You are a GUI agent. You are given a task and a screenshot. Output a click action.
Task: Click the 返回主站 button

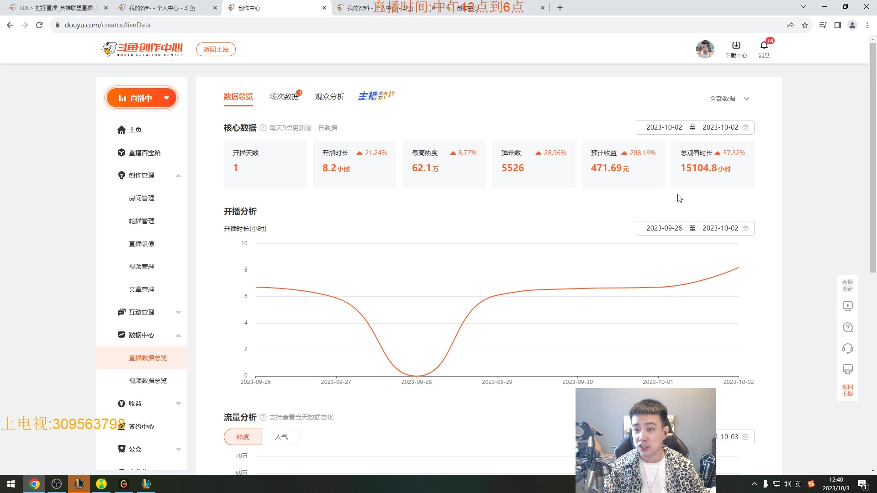[x=216, y=49]
